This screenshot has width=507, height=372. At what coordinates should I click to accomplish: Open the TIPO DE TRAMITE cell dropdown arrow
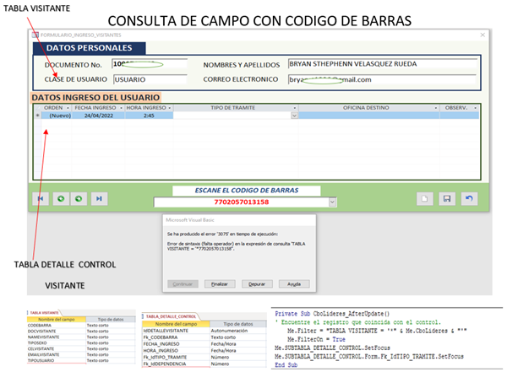point(294,116)
